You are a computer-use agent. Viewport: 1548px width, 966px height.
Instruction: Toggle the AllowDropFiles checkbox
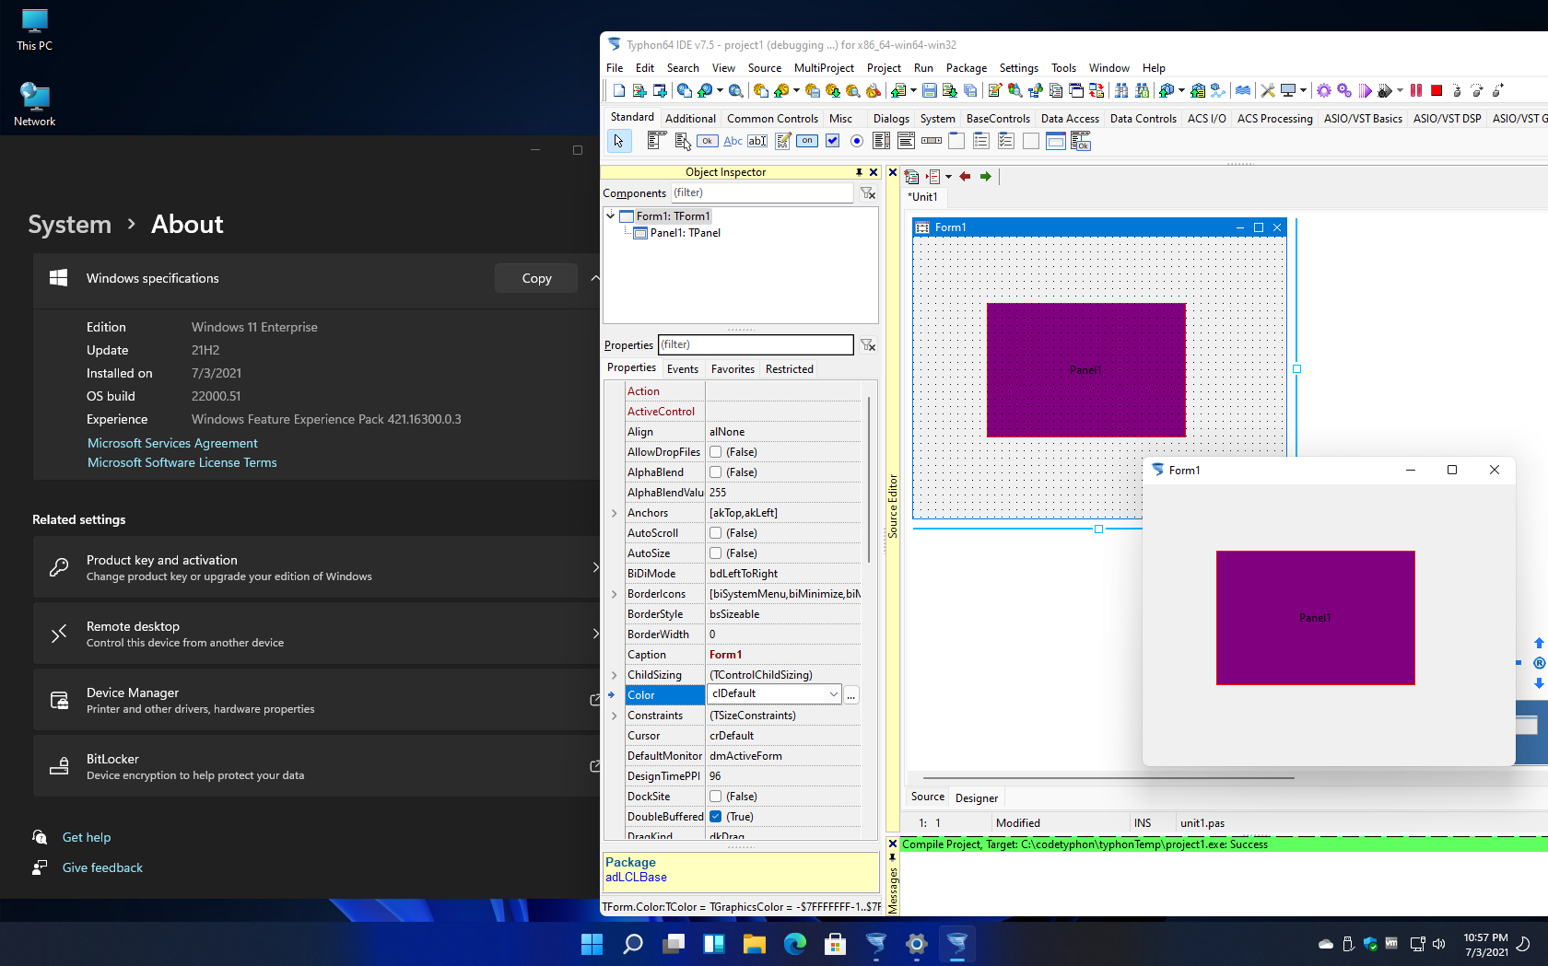[716, 452]
